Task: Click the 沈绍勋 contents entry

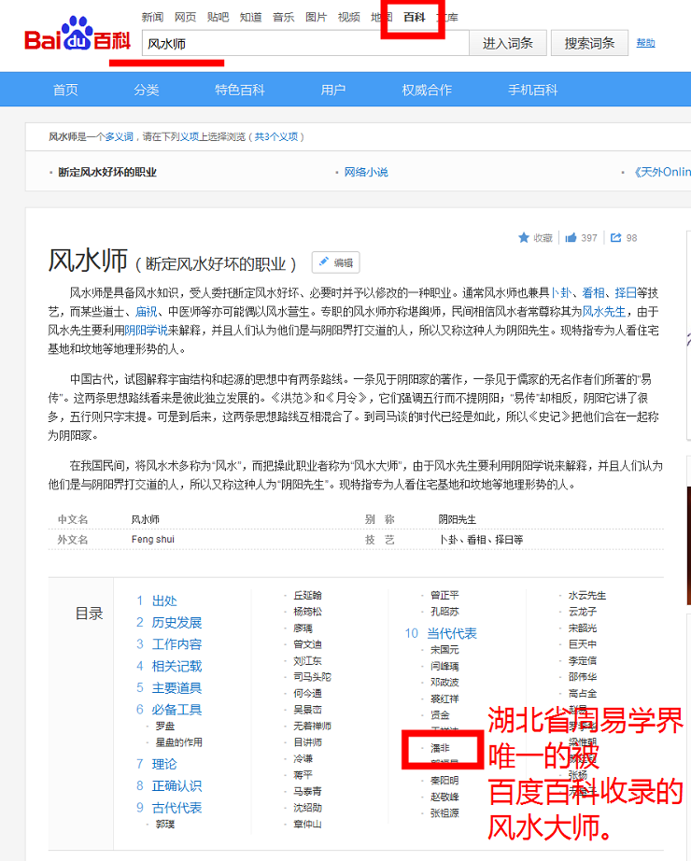Action: pyautogui.click(x=307, y=808)
